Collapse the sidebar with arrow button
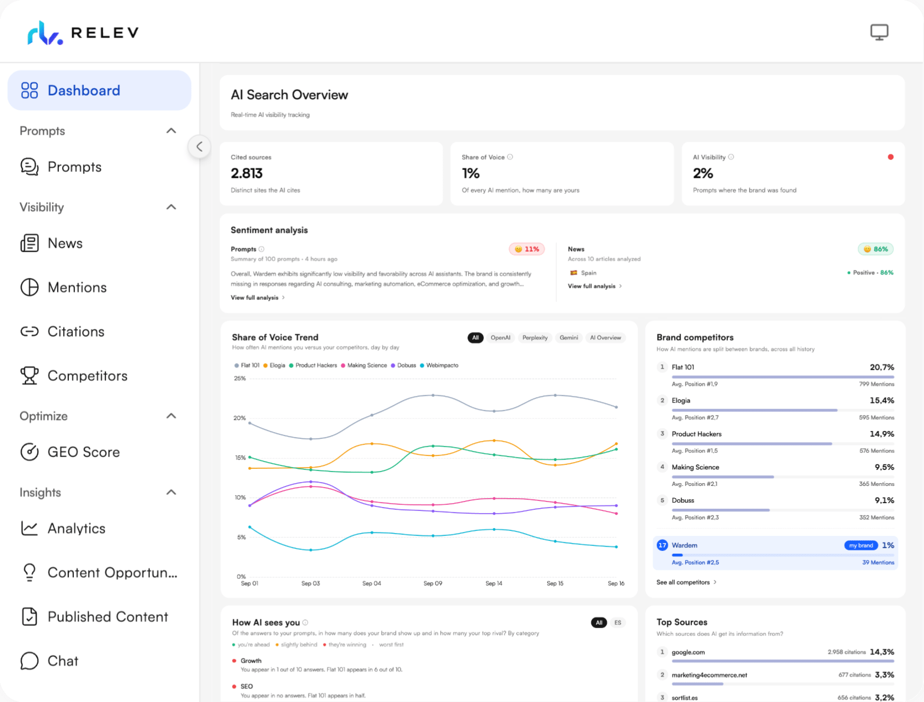 (x=199, y=147)
